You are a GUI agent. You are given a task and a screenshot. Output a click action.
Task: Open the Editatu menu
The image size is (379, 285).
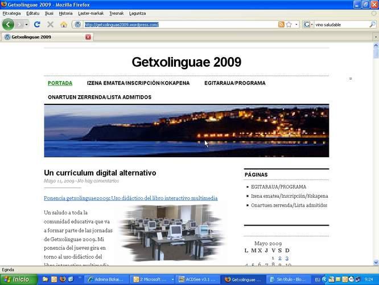click(x=32, y=14)
